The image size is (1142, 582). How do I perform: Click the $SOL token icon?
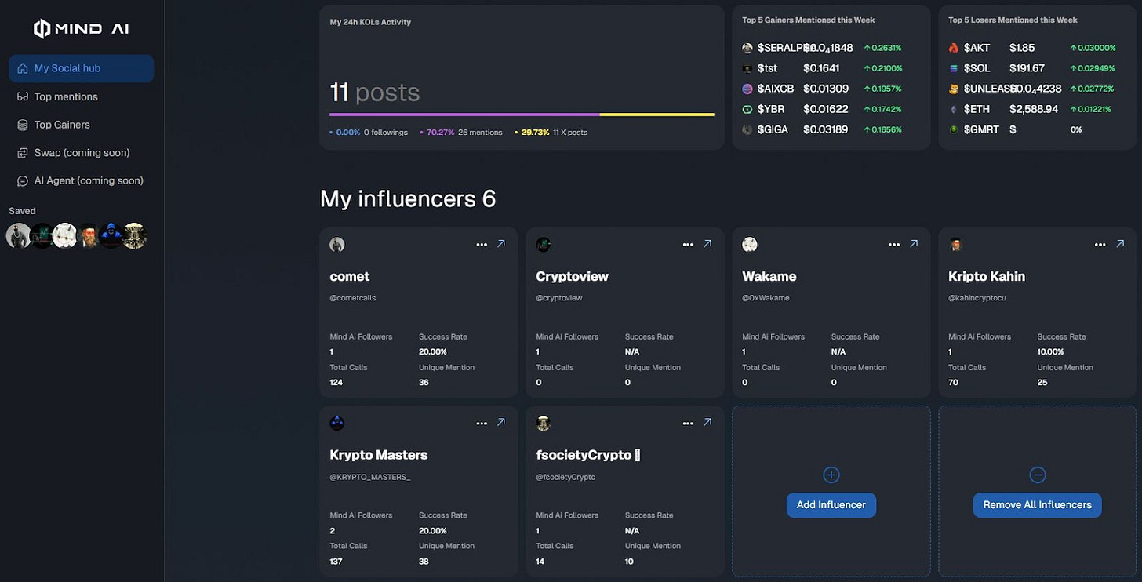[954, 68]
